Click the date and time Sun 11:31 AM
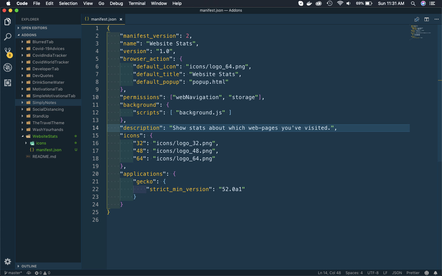This screenshot has width=442, height=276. point(391,3)
